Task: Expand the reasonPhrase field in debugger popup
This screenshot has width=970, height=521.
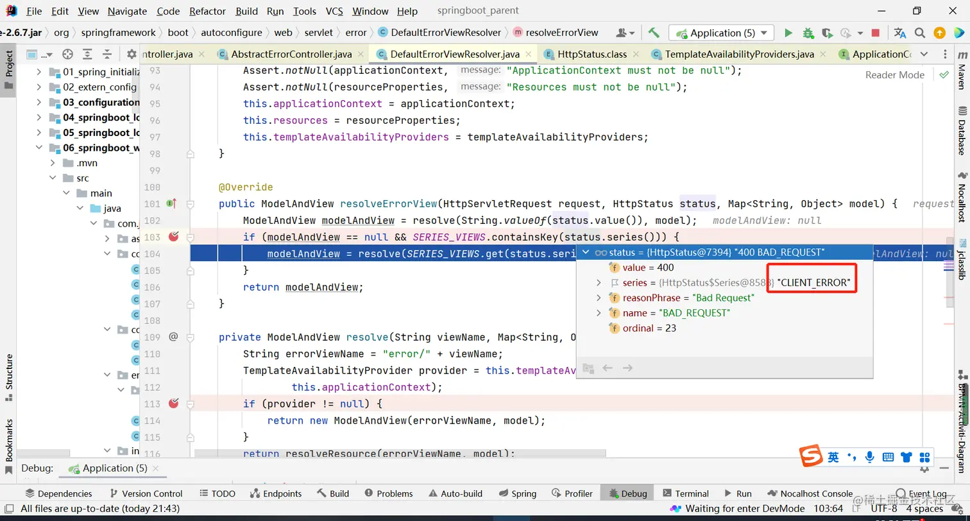Action: tap(599, 298)
